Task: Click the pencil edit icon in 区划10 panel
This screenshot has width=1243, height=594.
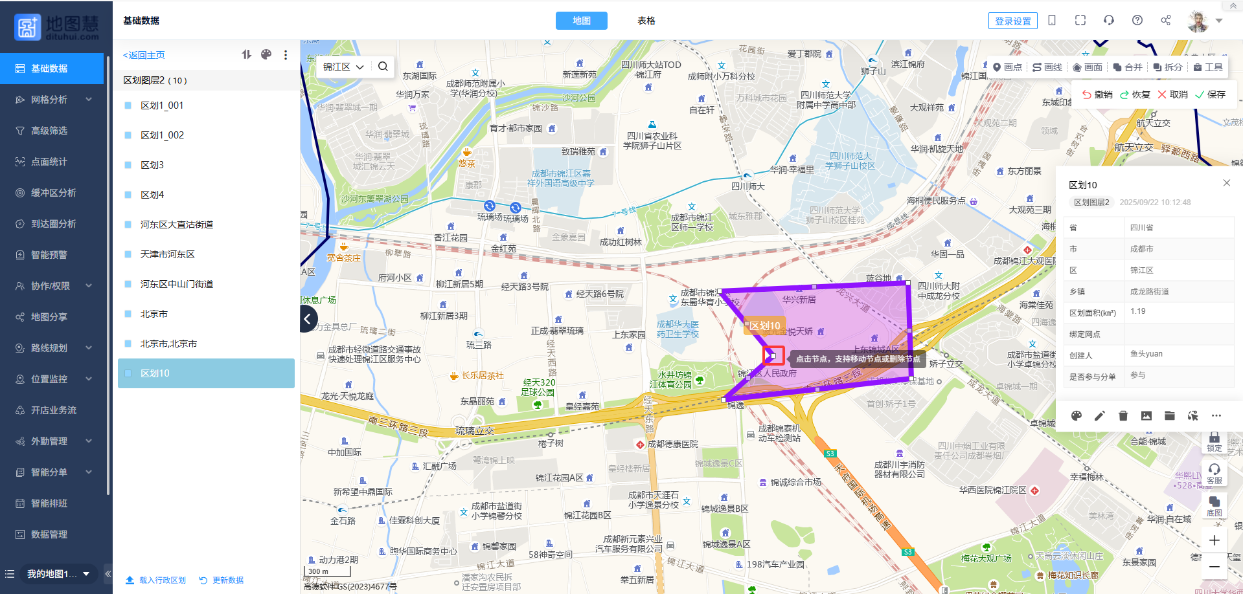Action: 1100,416
